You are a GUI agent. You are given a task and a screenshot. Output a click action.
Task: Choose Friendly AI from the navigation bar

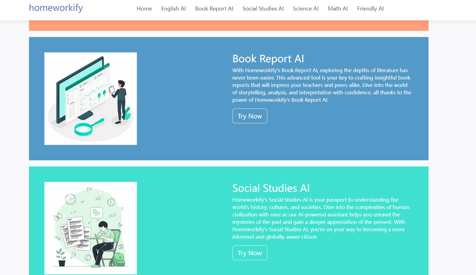coord(370,9)
